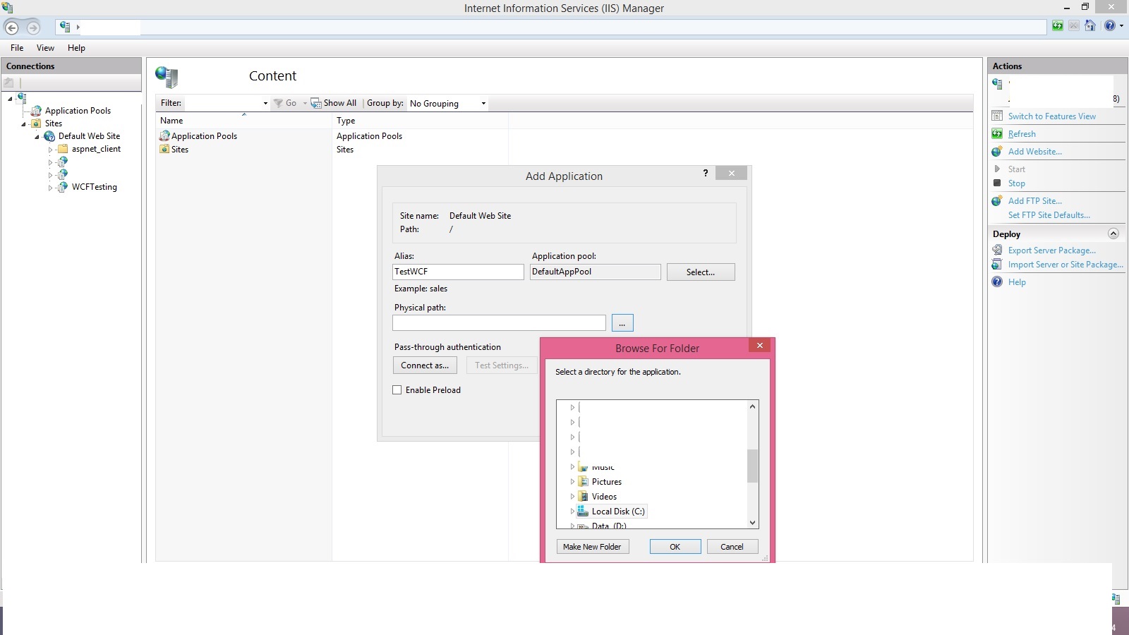Click the Export Server Package icon

(x=997, y=250)
